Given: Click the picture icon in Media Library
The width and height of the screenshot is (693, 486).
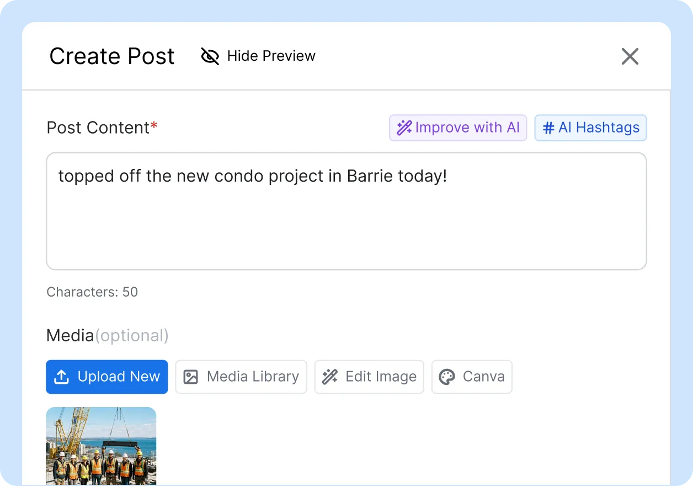Looking at the screenshot, I should [x=190, y=377].
